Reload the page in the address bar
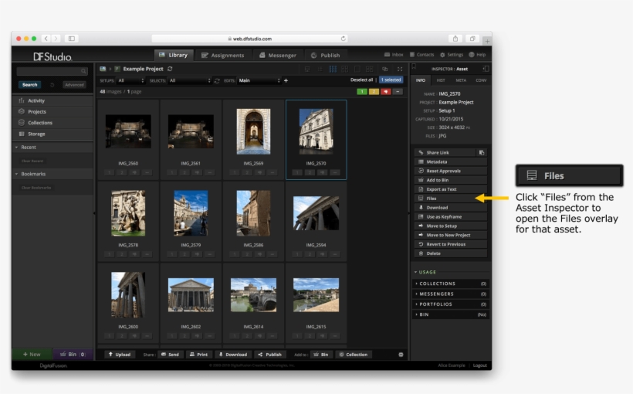The width and height of the screenshot is (633, 394). [x=344, y=39]
